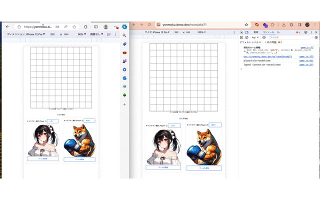The image size is (320, 200).
Task: Toggle console sidebar panel icon
Action: tap(241, 37)
